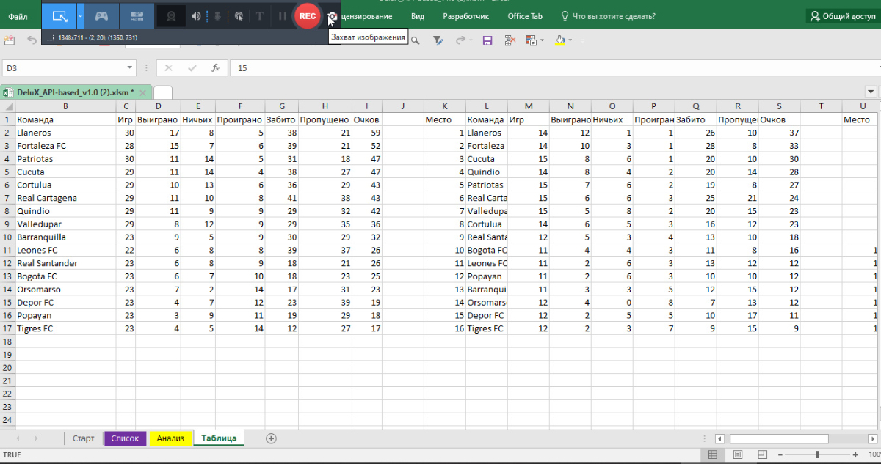Select screen area capture mode in recorder
Viewport: 881px width, 464px height.
59,15
